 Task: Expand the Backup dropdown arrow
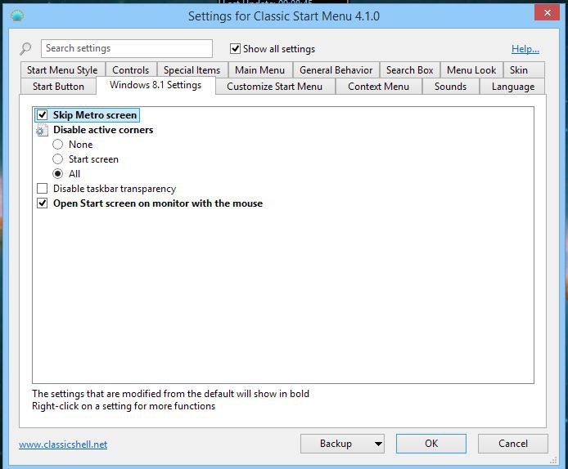click(x=378, y=444)
